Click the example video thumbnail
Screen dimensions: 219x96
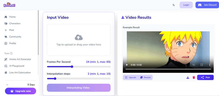point(168,52)
